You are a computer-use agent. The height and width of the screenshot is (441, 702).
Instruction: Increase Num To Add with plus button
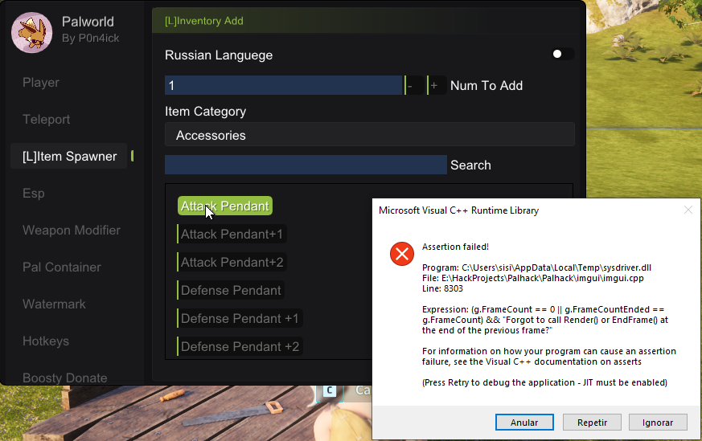(437, 85)
